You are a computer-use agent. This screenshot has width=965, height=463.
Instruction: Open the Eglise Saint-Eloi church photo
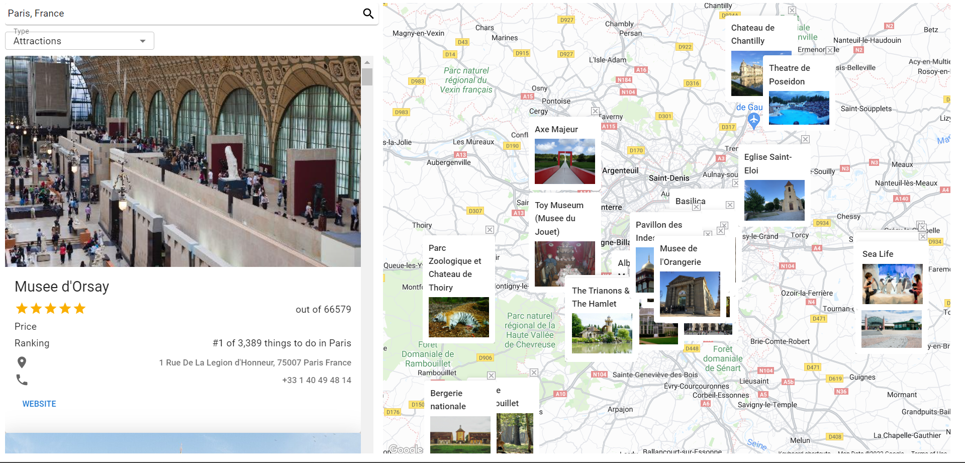coord(775,201)
